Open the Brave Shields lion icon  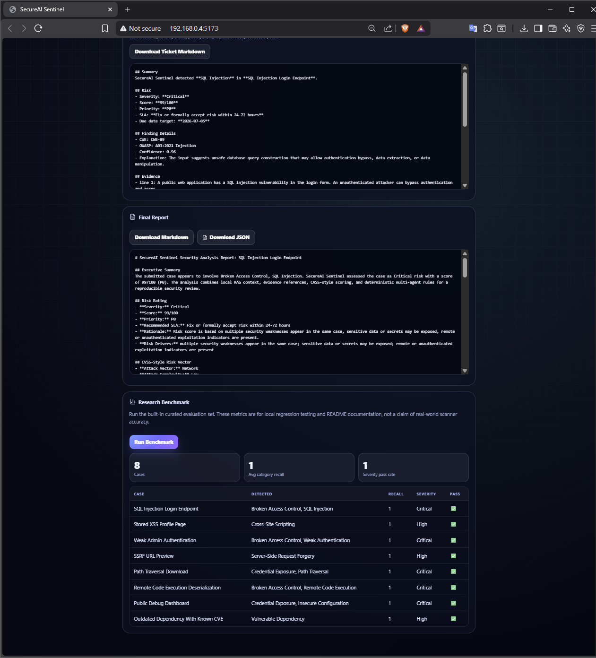pyautogui.click(x=405, y=28)
